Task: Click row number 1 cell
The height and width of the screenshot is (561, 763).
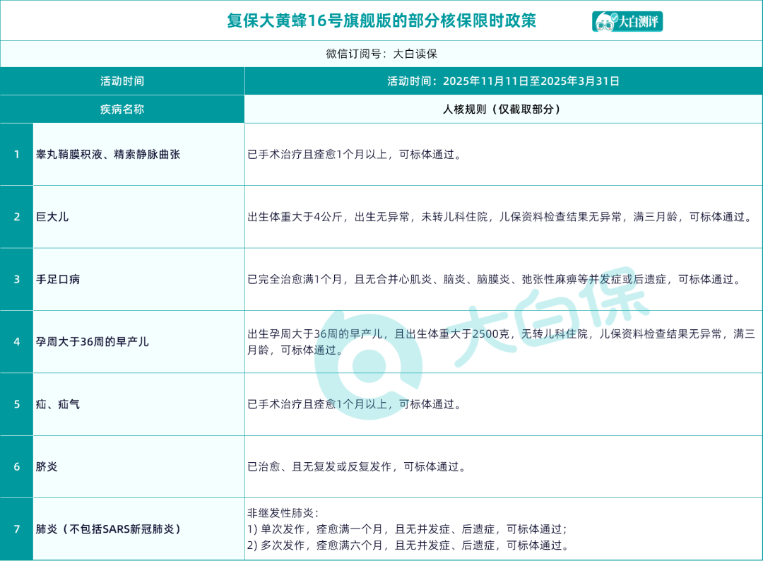Action: (x=17, y=154)
